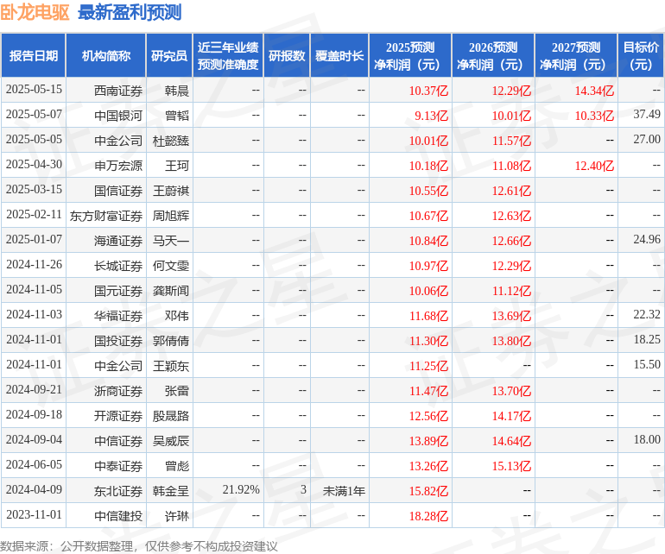665x554 pixels.
Task: Select the 2025-05-07 report date cell
Action: (34, 115)
